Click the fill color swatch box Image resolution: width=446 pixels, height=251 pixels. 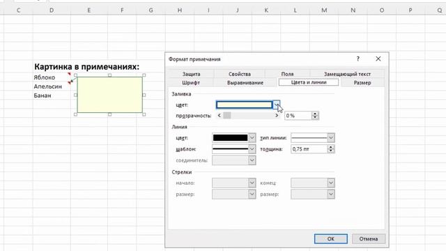point(245,105)
